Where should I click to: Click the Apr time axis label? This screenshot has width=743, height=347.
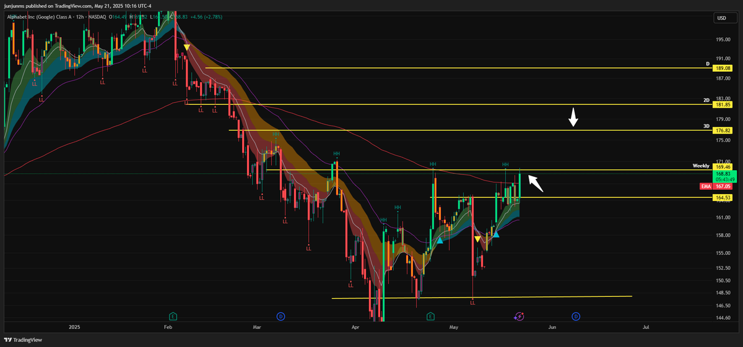(x=355, y=326)
